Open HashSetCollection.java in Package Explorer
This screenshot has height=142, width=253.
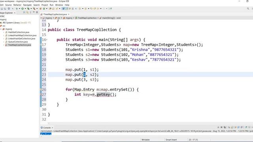19,32
